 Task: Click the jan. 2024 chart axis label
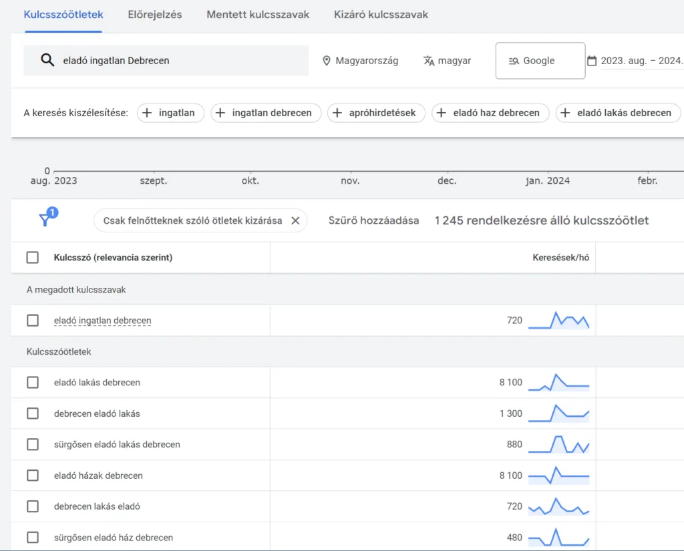coord(548,180)
